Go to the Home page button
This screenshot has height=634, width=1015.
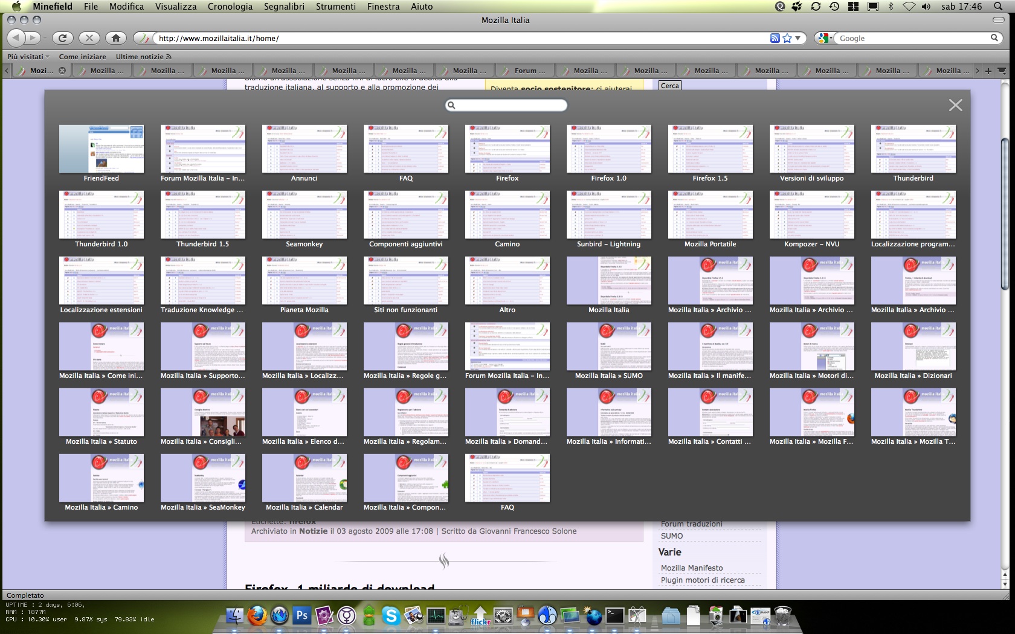tap(116, 38)
